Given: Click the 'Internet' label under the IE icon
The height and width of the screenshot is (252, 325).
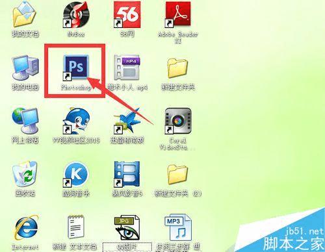Looking at the screenshot, I should tap(25, 247).
